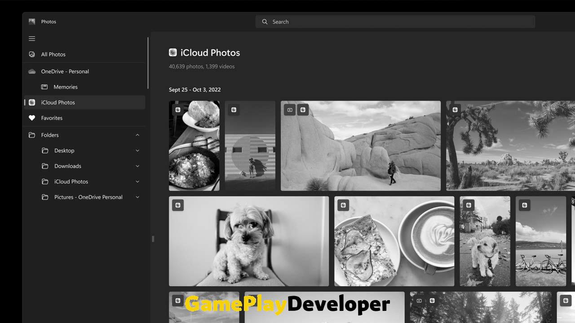Click iCloud badge on rock formation thumbnail
This screenshot has height=323, width=575.
click(303, 110)
